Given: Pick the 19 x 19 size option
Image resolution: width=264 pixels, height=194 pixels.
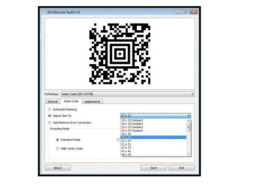Looking at the screenshot, I should (x=154, y=134).
